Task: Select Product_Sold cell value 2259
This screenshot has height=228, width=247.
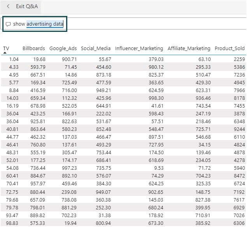Action: pyautogui.click(x=239, y=59)
